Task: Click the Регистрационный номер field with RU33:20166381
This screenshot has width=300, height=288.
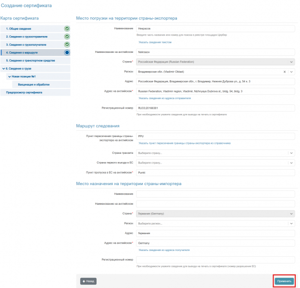Action: click(215, 108)
